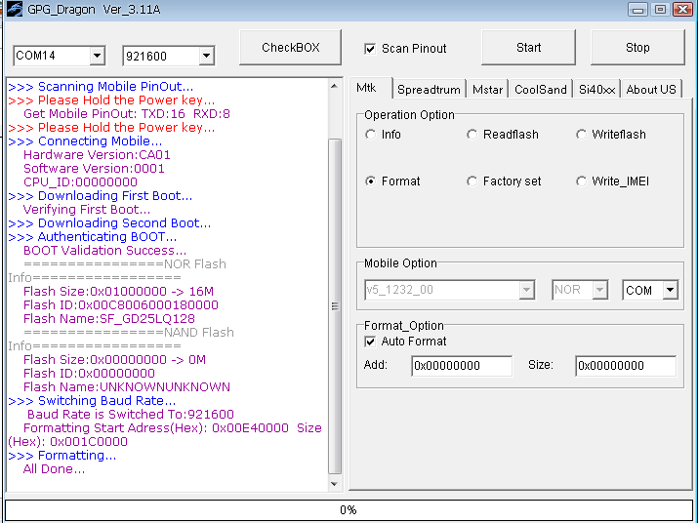Choose the Readflash operation

click(472, 135)
